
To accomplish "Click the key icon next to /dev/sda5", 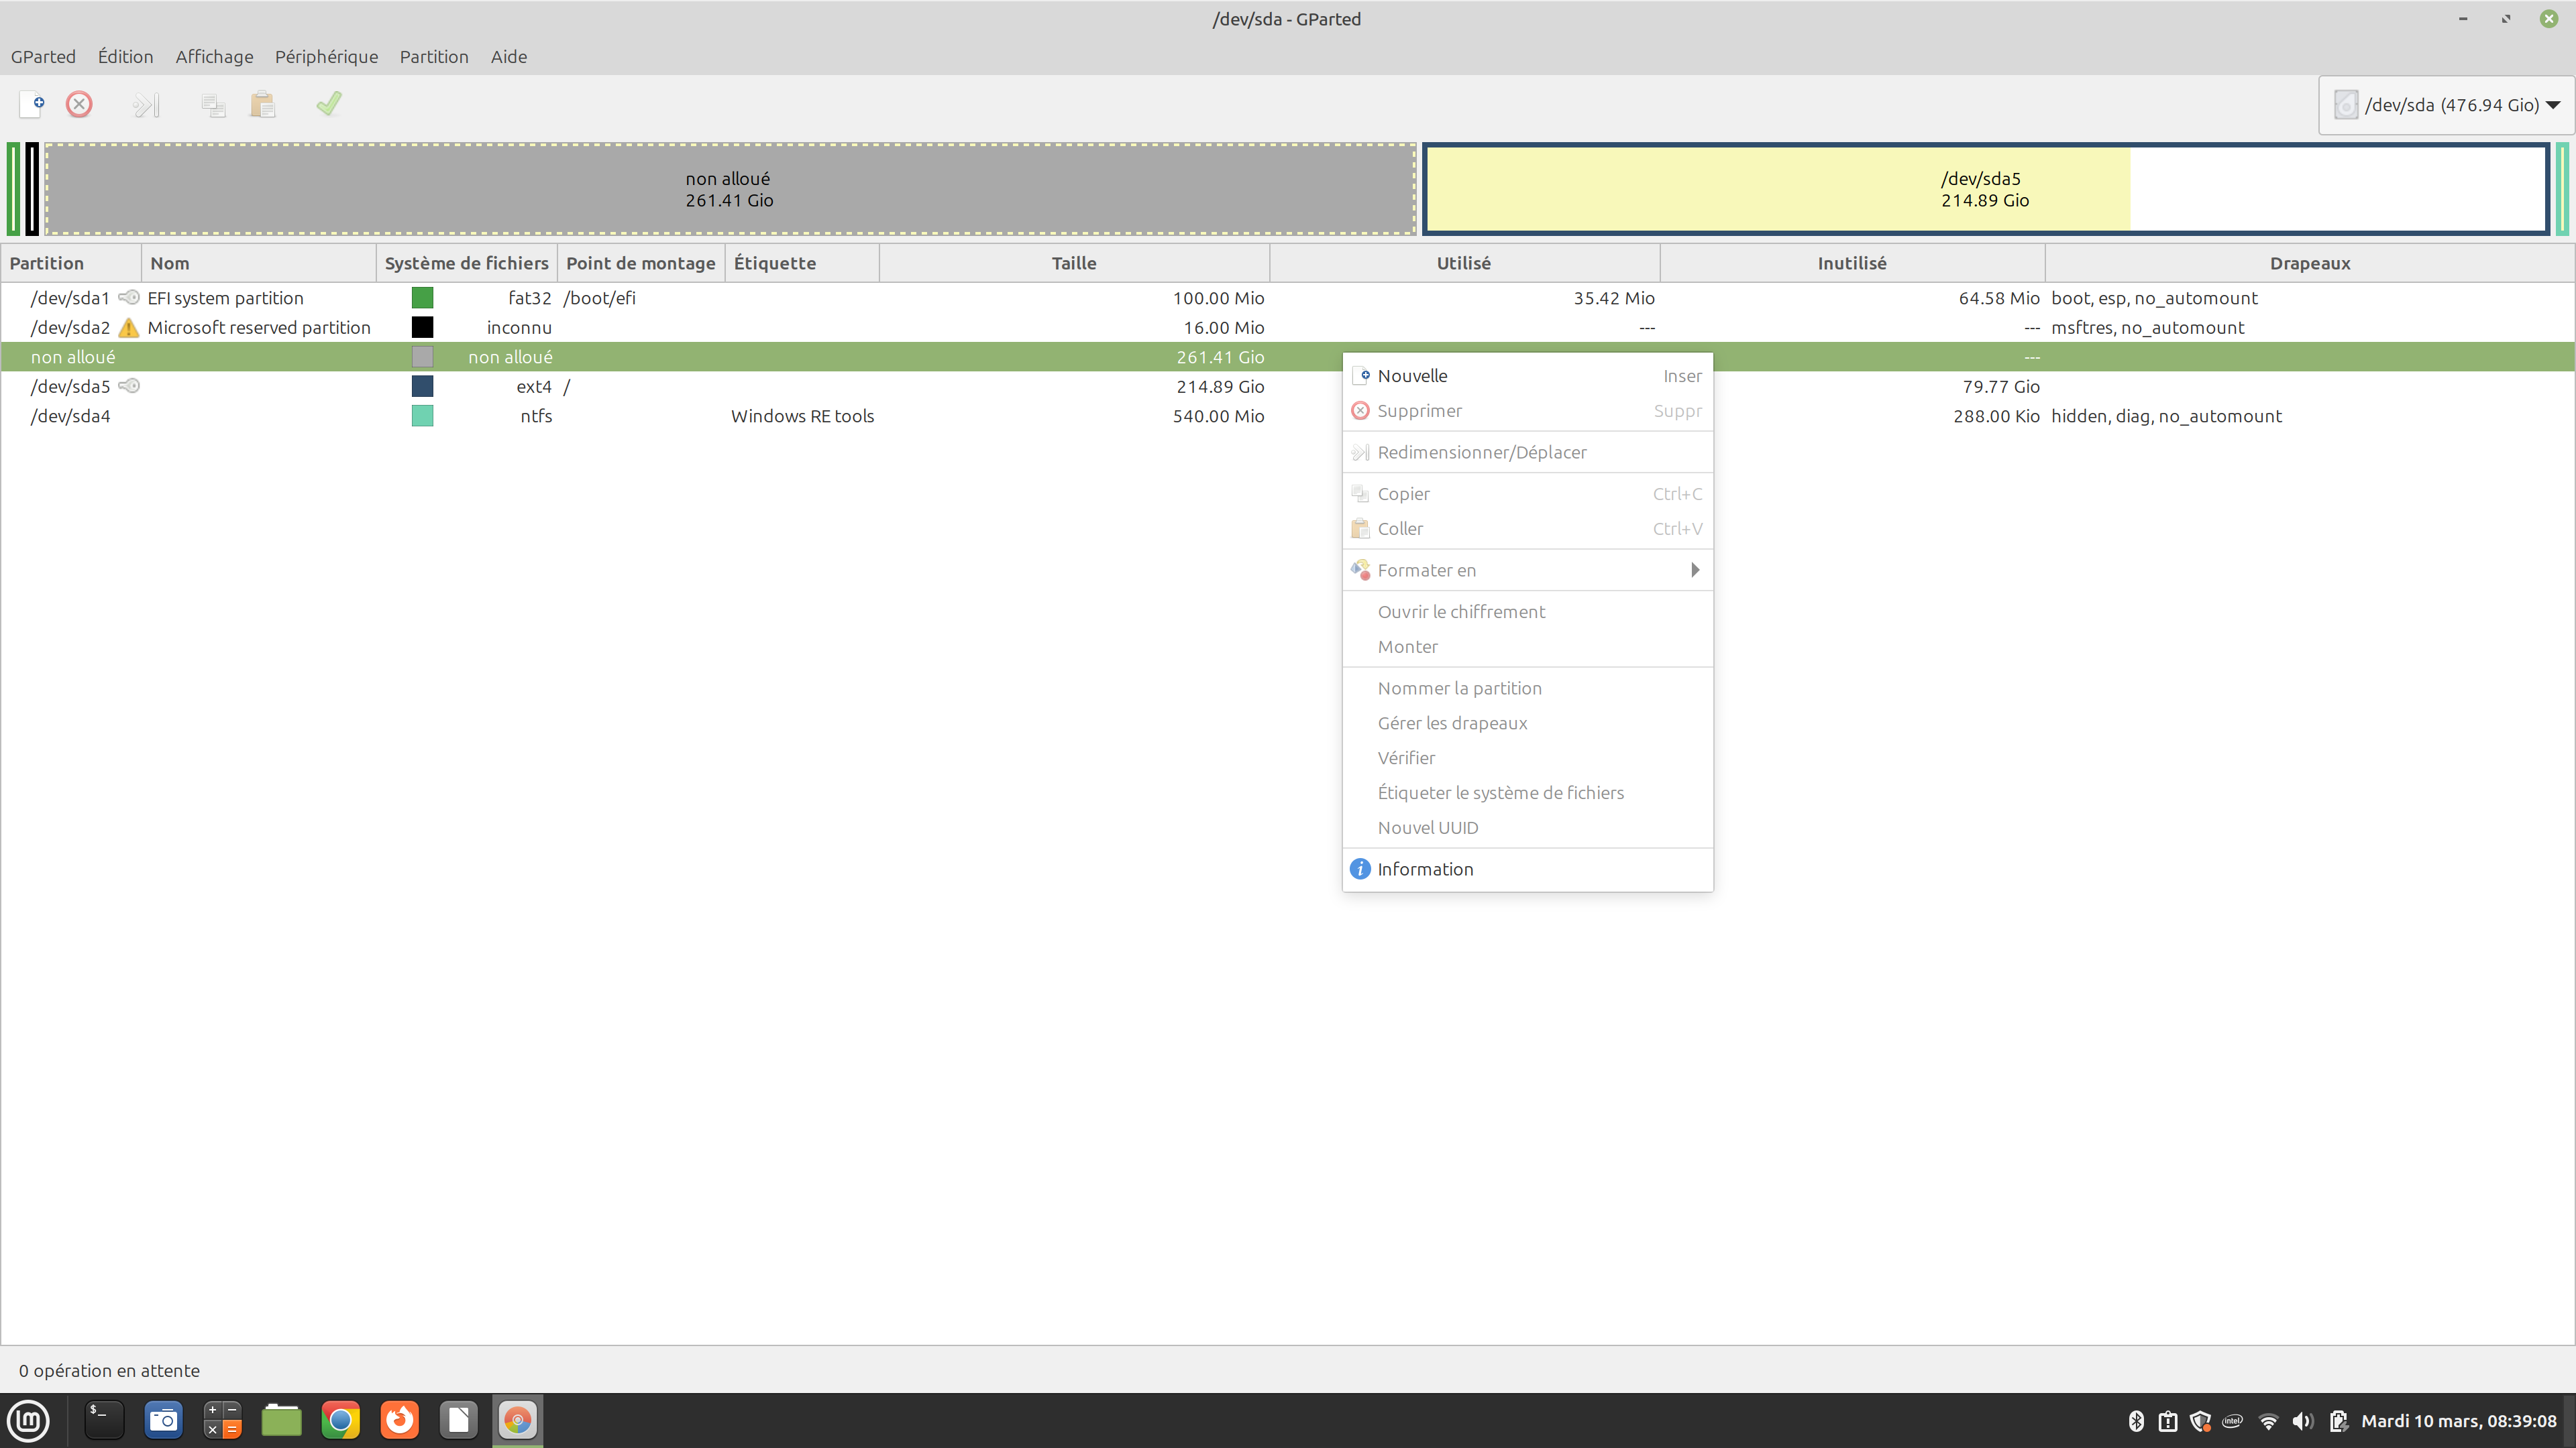I will tap(129, 385).
